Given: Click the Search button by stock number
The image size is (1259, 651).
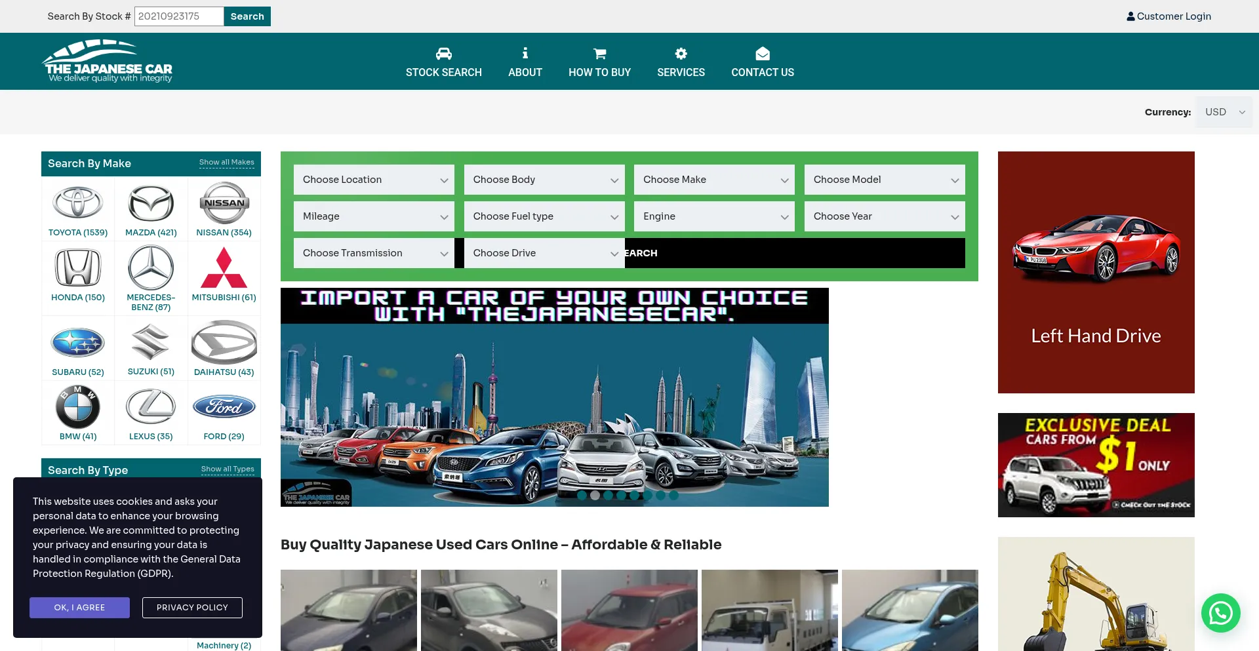Looking at the screenshot, I should [x=247, y=16].
